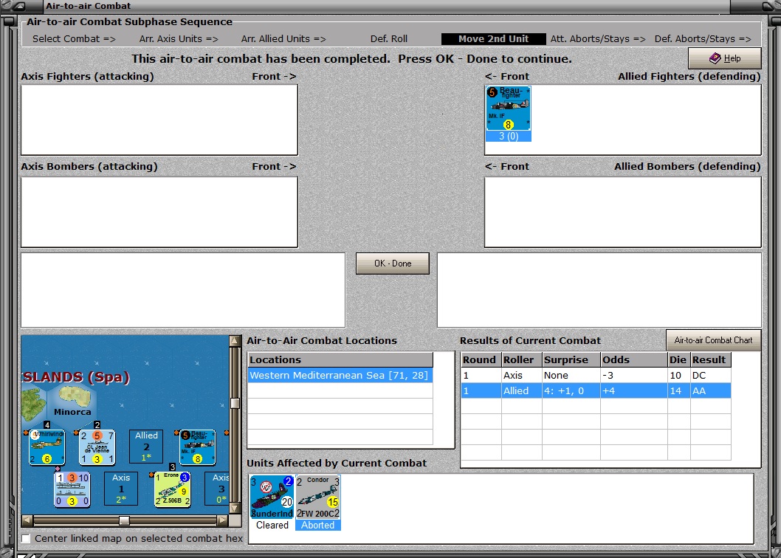Click the Odds column header
Viewport: 781px width, 558px height.
(634, 359)
